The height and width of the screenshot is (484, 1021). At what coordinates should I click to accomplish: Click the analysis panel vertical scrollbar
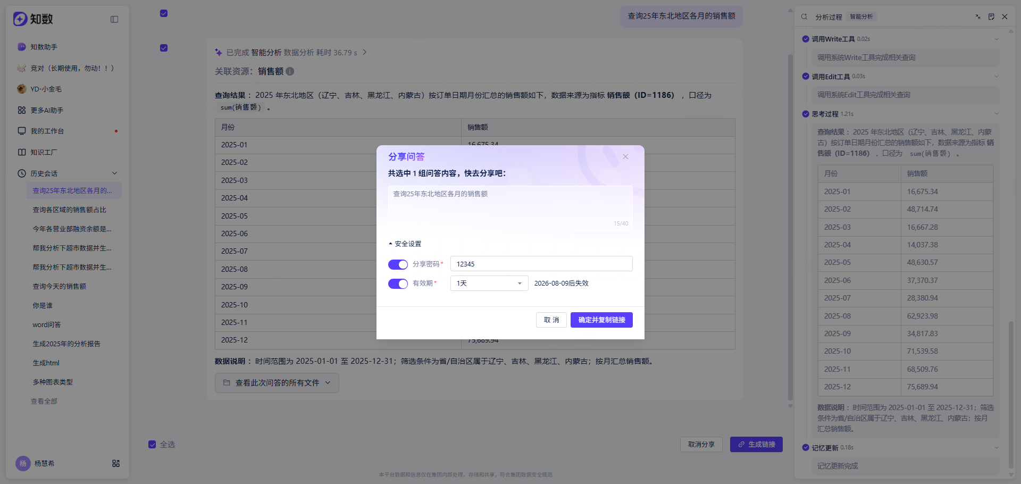[1011, 394]
